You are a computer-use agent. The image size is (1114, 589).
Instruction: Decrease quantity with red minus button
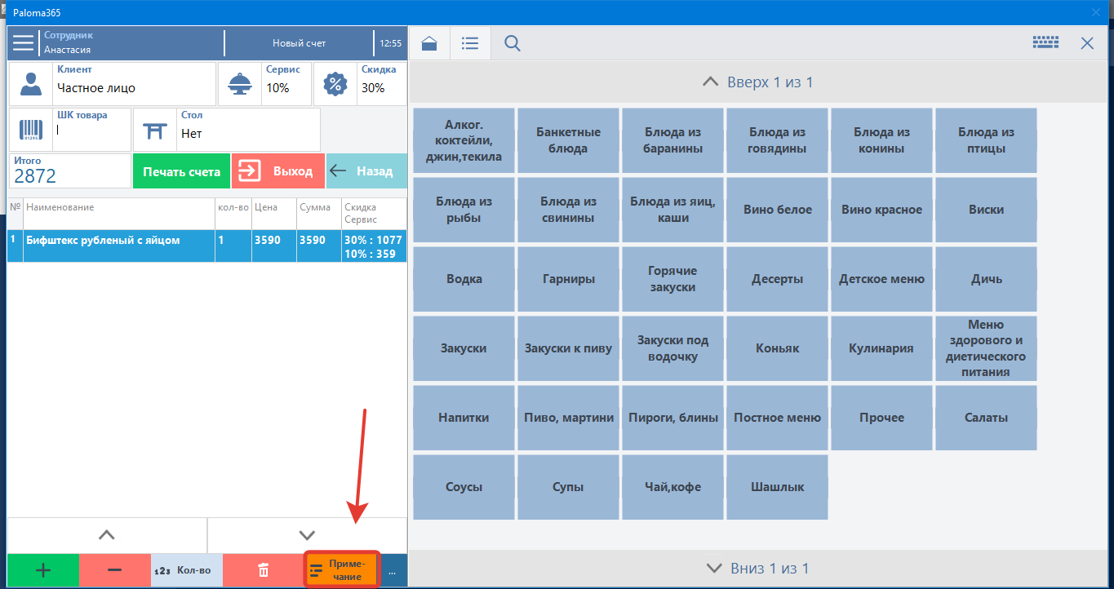pos(115,570)
